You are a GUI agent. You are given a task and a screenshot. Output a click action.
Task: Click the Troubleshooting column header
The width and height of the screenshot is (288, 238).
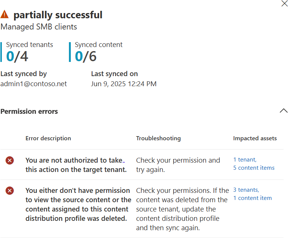[x=158, y=138]
